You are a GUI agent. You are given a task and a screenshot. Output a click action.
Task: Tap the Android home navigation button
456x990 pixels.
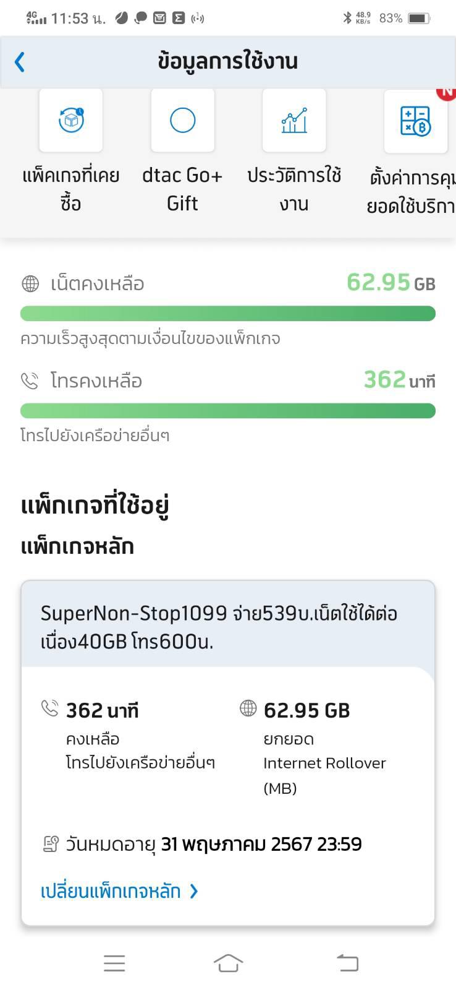(x=228, y=963)
